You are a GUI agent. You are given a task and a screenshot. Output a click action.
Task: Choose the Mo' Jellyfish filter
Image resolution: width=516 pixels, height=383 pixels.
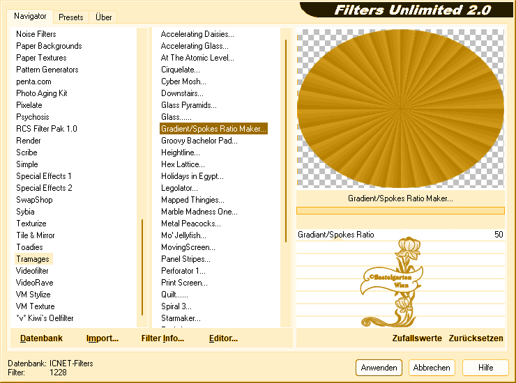183,235
